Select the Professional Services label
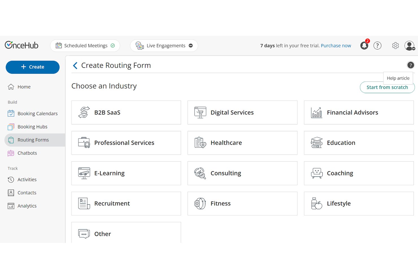The image size is (418, 279). pos(124,143)
